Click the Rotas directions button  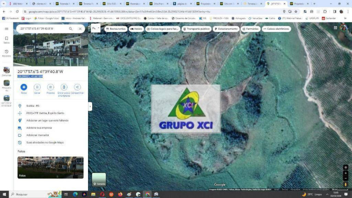(24, 89)
